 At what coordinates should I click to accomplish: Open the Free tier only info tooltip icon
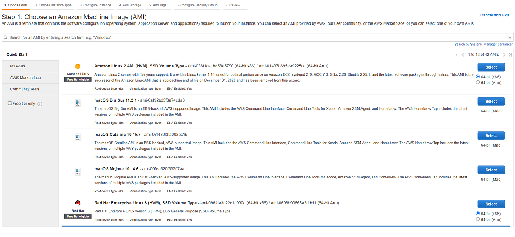pos(39,103)
